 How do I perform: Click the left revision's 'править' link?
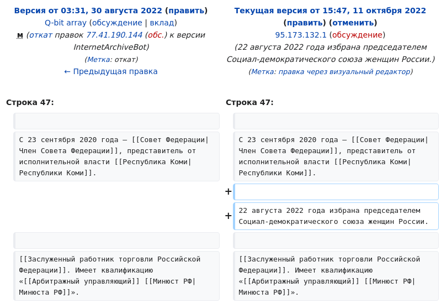(186, 11)
